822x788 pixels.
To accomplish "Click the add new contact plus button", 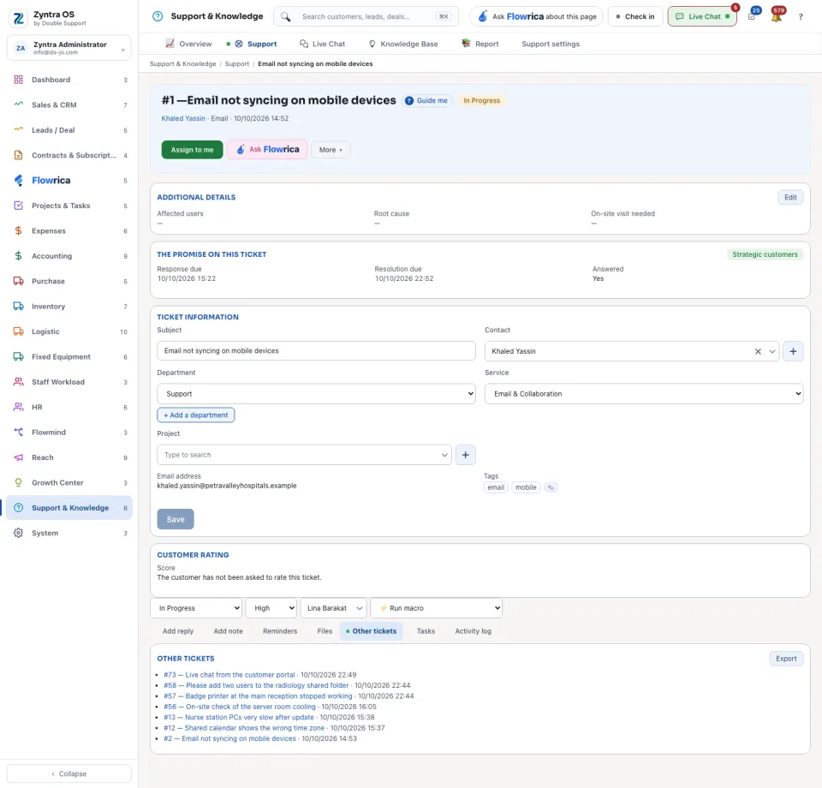I will (x=793, y=351).
